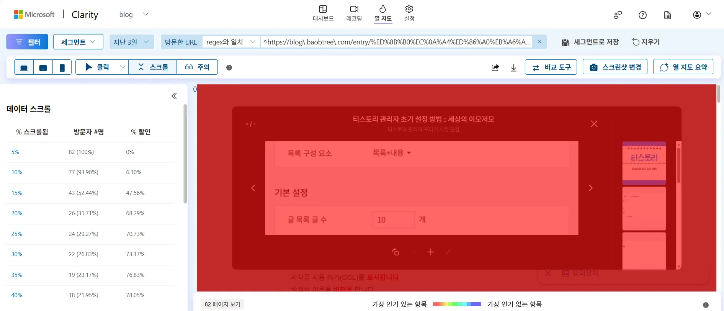Select the 20% scroll depth row
The height and width of the screenshot is (311, 724).
click(x=91, y=213)
